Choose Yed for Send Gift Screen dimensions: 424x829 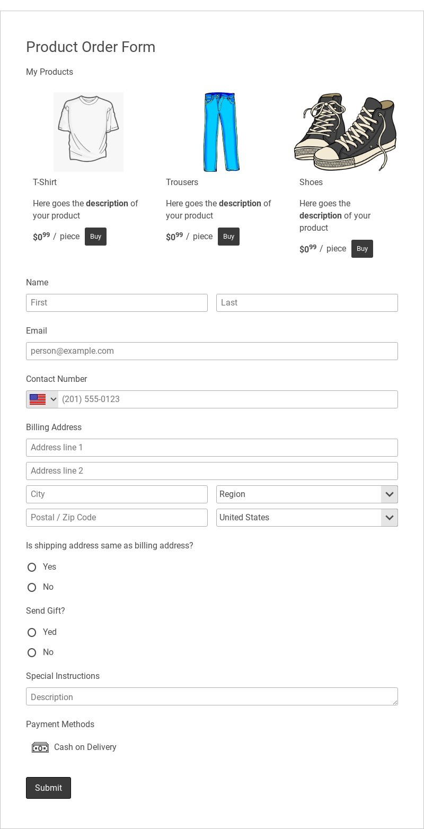[32, 632]
